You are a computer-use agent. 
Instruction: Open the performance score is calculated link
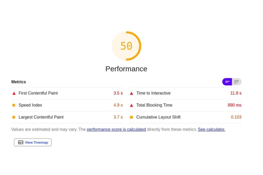coord(116,129)
